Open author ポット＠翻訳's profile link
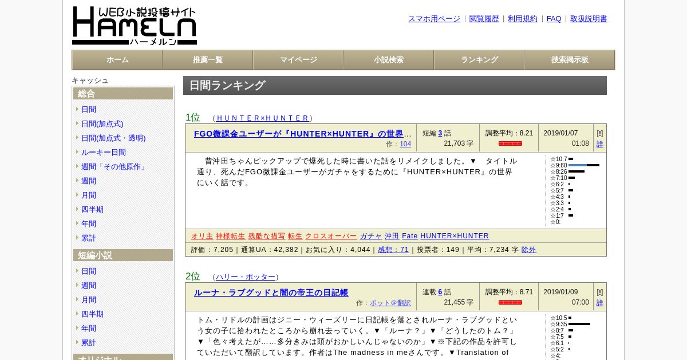The width and height of the screenshot is (687, 360). coord(390,303)
